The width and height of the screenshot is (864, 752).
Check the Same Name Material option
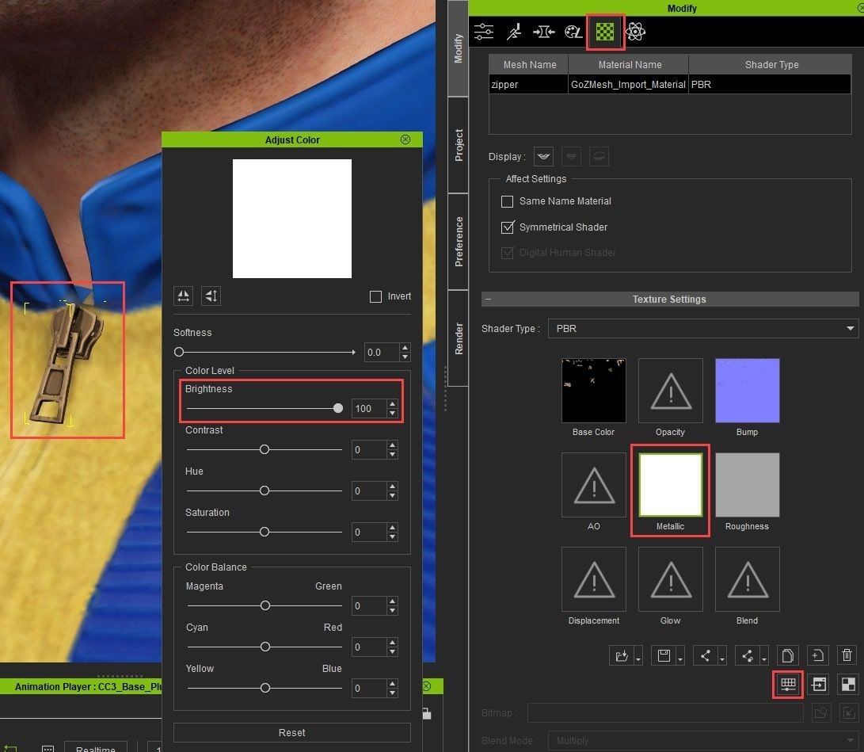pos(508,201)
